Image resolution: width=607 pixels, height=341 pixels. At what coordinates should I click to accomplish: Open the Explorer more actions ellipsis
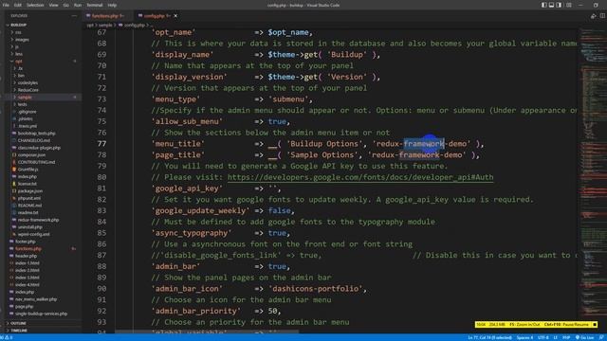(x=74, y=16)
